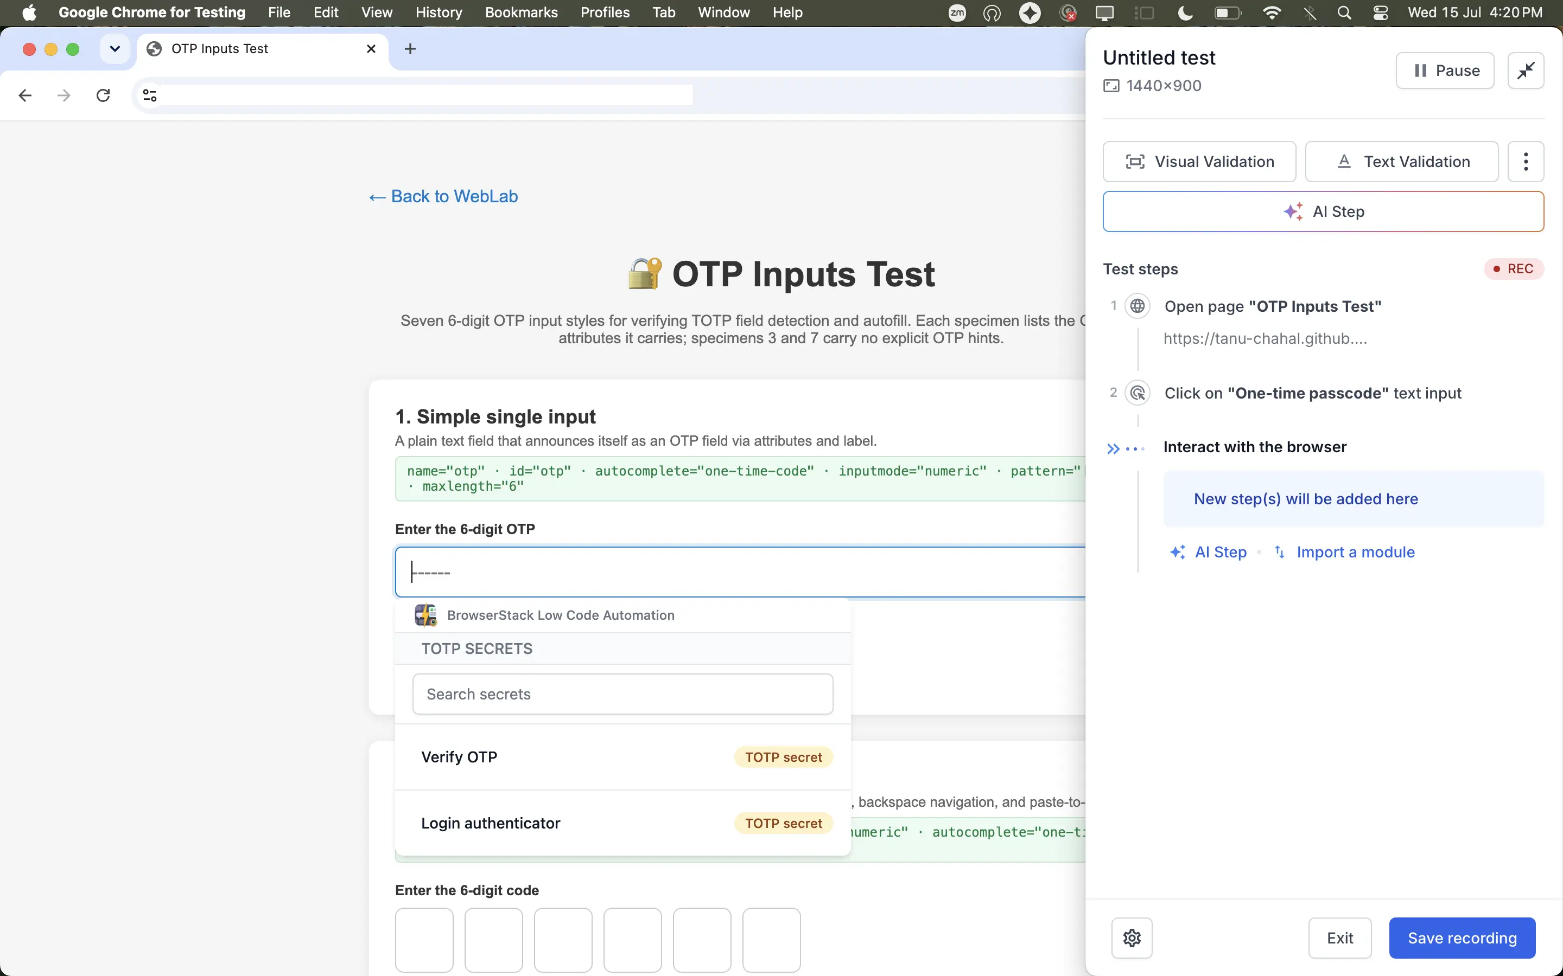Click the New step(s) will be added here box
1563x976 pixels.
coord(1353,499)
